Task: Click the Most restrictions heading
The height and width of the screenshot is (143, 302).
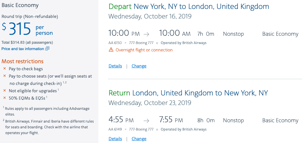Action: tap(22, 61)
